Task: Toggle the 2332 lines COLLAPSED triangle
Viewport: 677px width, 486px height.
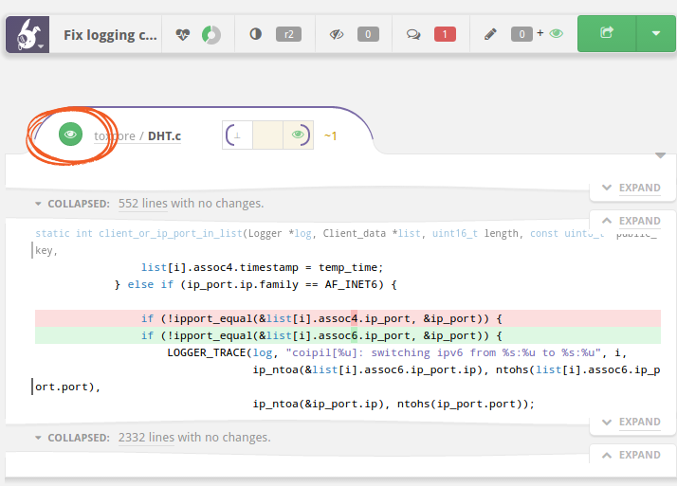Action: [x=38, y=438]
